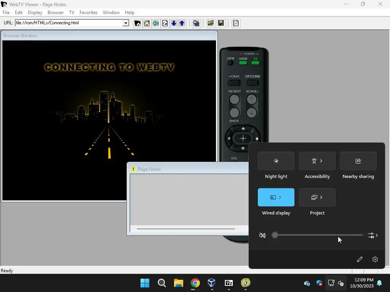Click the remote's down arrow pad
The width and height of the screenshot is (390, 292).
243,148
